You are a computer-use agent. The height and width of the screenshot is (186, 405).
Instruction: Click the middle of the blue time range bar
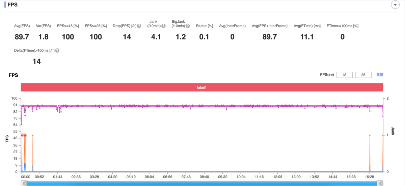202,183
